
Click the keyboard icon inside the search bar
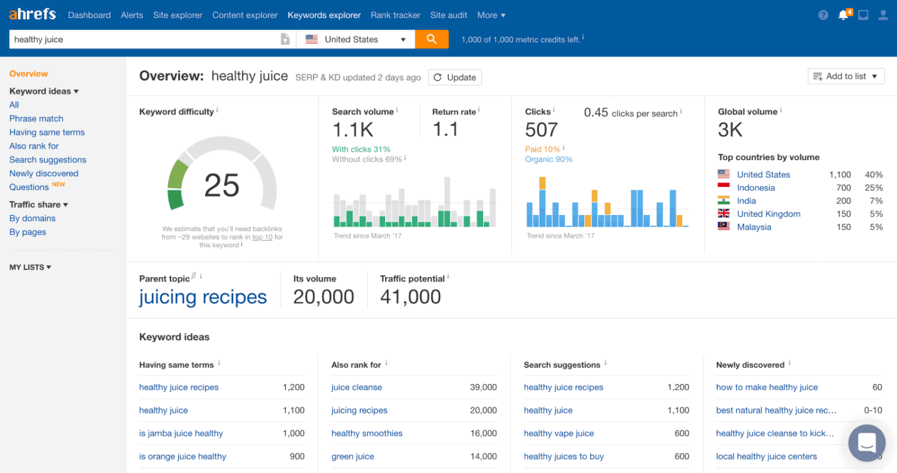click(x=285, y=39)
